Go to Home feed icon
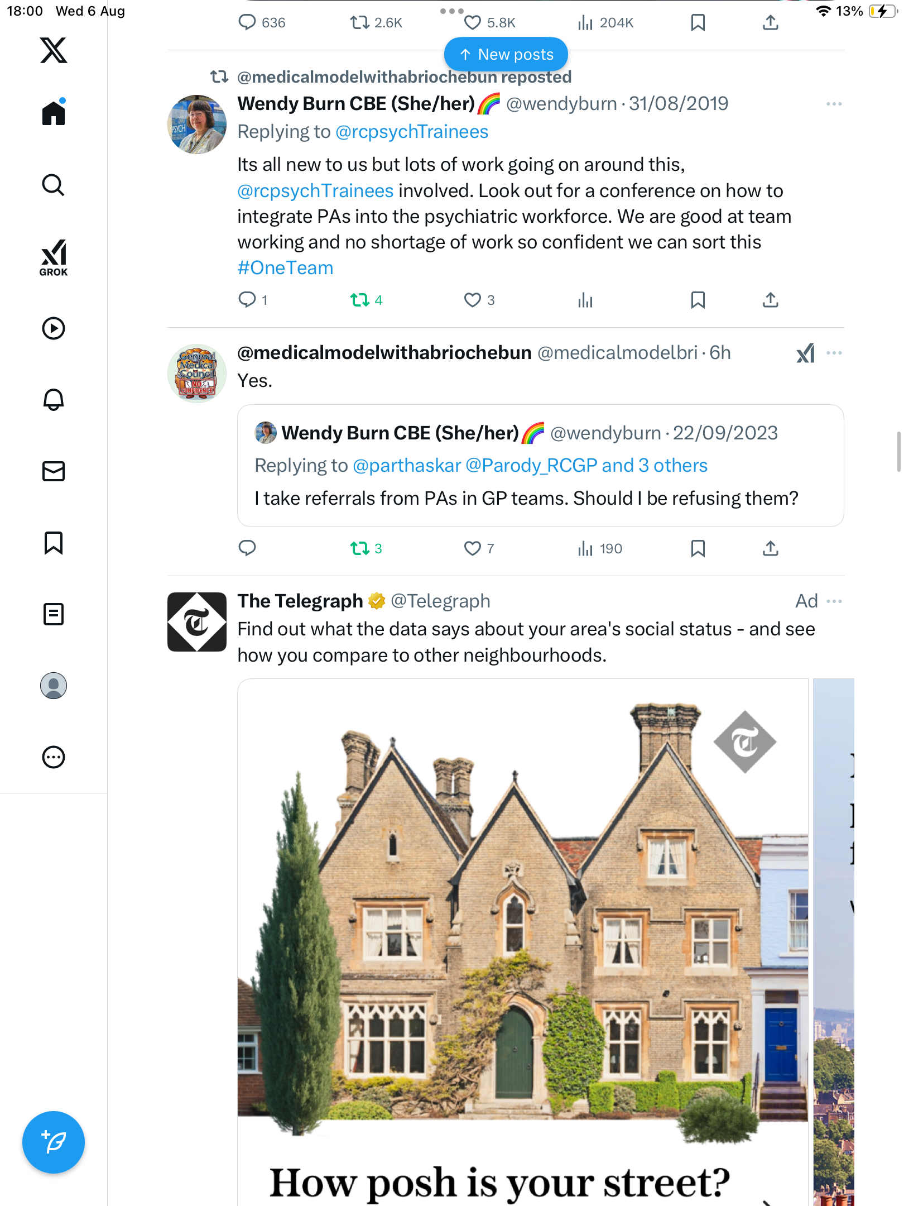The height and width of the screenshot is (1206, 904). [x=54, y=113]
